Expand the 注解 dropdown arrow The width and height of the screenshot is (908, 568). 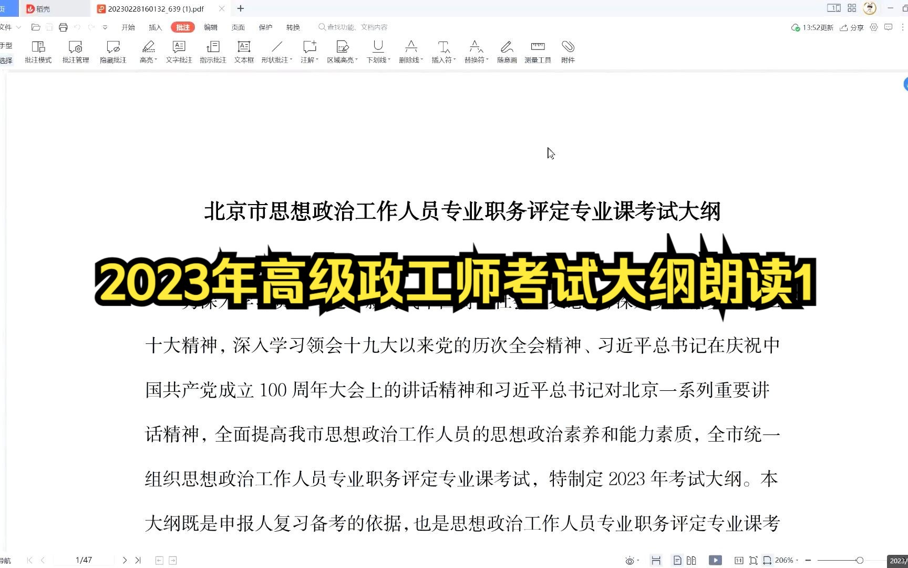317,60
